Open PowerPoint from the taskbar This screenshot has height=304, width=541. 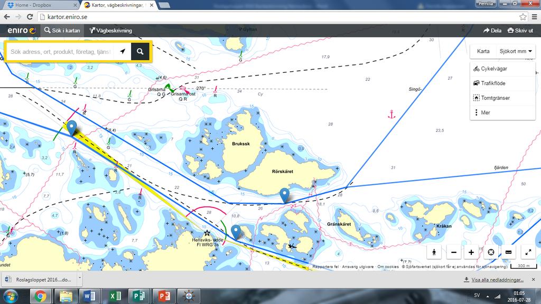[x=164, y=297]
